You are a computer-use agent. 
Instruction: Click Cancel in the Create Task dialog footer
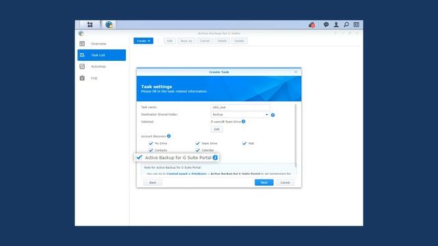(x=285, y=182)
